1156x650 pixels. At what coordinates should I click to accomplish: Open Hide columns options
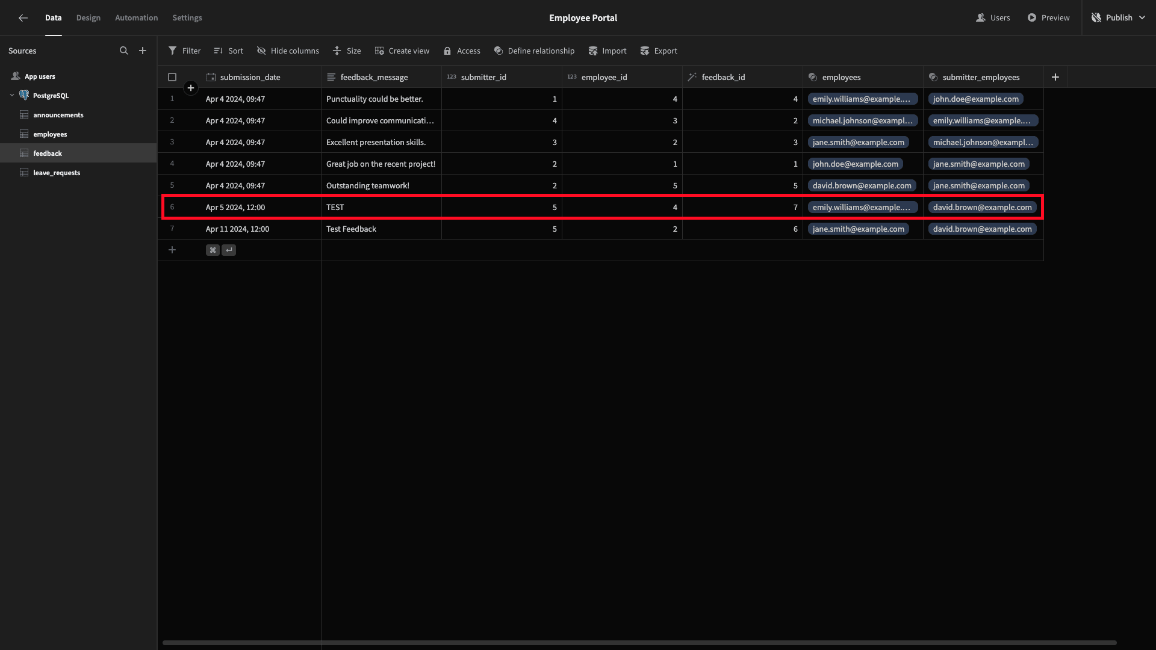click(x=288, y=51)
